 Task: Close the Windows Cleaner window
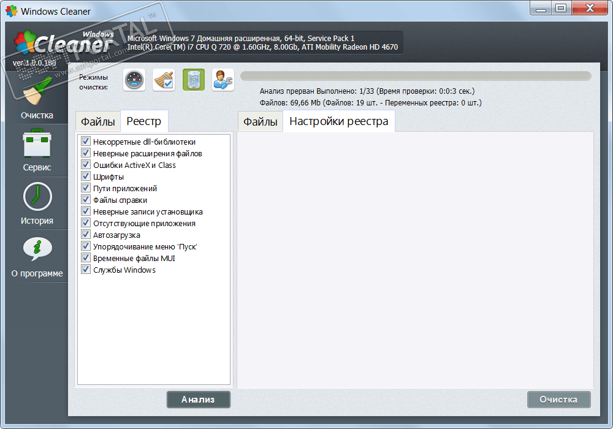[x=590, y=8]
